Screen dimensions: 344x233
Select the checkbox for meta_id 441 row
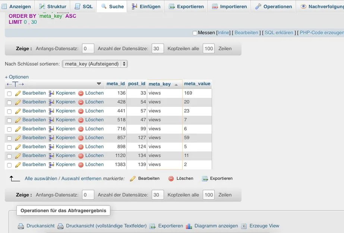point(9,112)
